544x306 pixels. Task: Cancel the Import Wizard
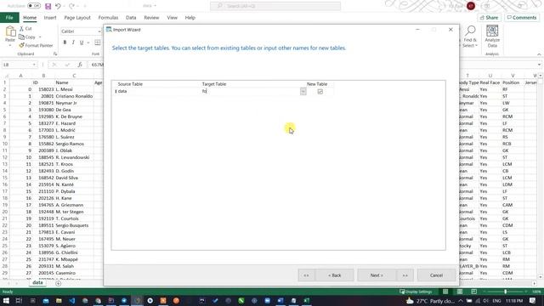click(x=436, y=275)
